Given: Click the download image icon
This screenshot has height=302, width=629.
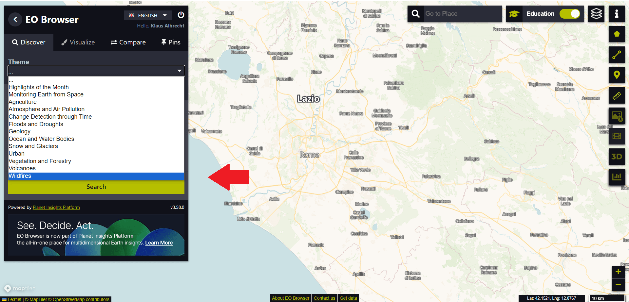Looking at the screenshot, I should tap(617, 116).
